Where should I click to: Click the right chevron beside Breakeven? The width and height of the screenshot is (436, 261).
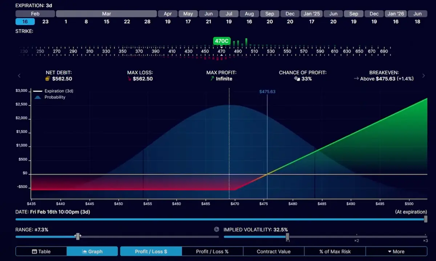(423, 76)
